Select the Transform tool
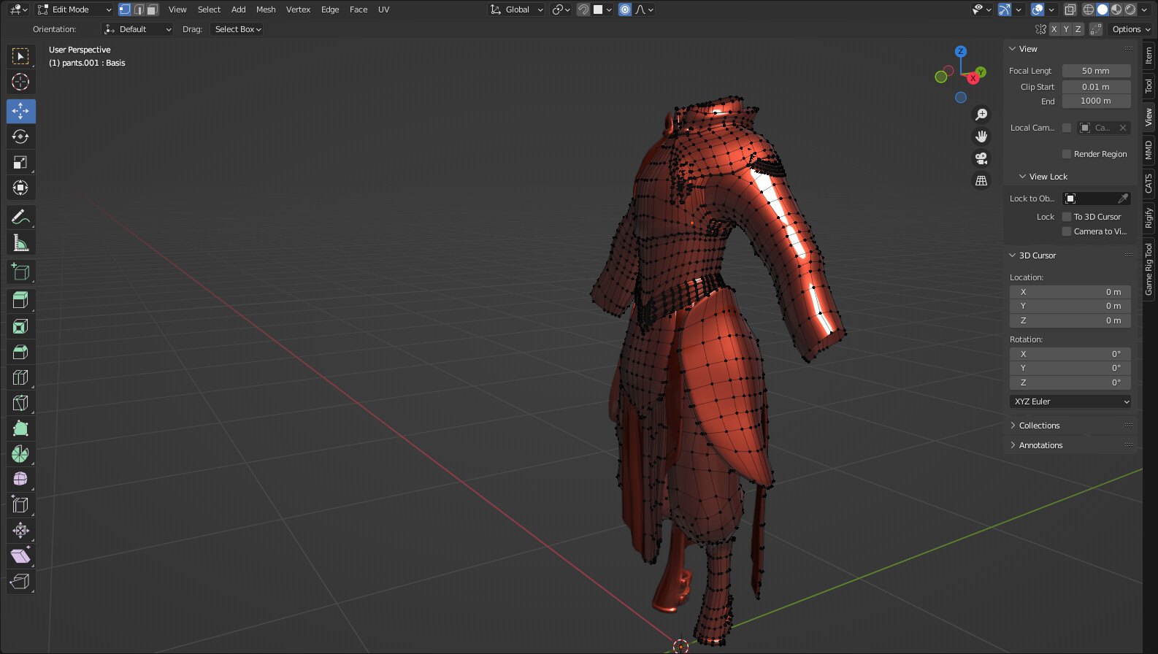This screenshot has width=1158, height=654. point(20,188)
